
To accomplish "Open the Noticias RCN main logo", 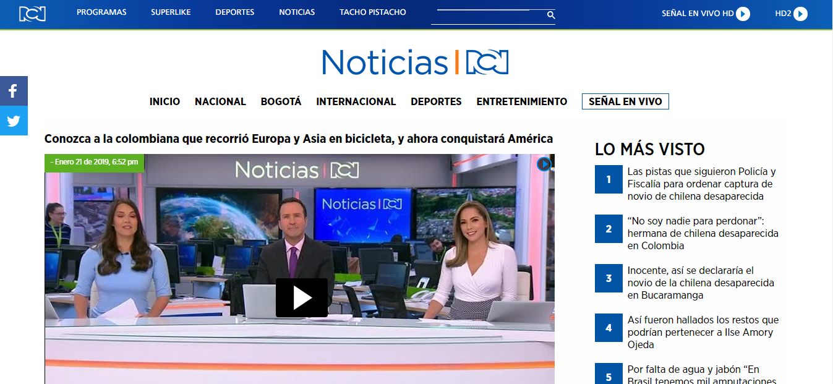I will coord(415,62).
